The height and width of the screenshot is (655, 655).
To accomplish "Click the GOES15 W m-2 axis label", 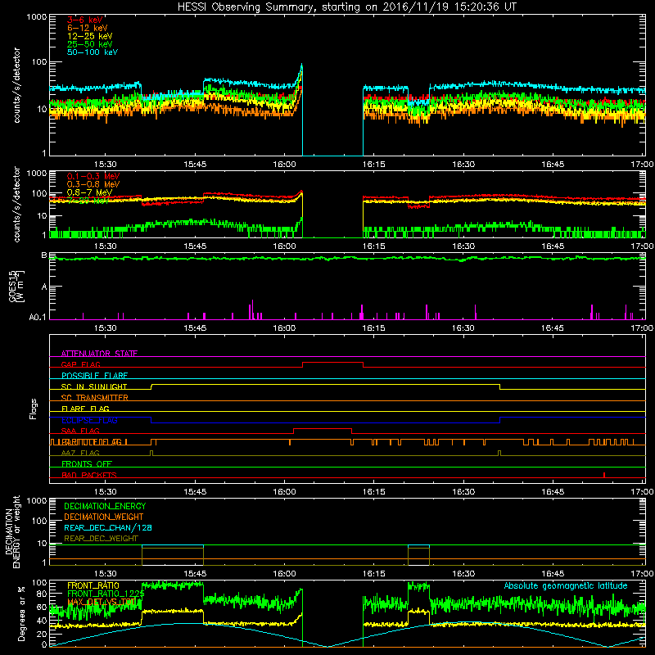I will 16,286.
